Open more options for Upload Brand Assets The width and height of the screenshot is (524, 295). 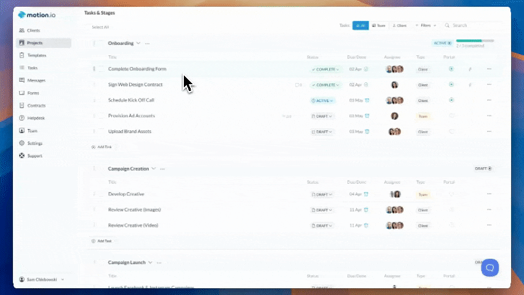[489, 132]
